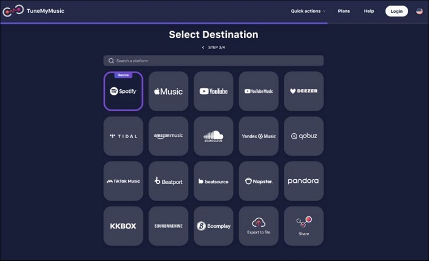The image size is (429, 261).
Task: Select the Soundmachine tile
Action: pos(169,226)
